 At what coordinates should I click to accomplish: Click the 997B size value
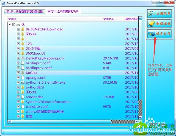point(107,107)
